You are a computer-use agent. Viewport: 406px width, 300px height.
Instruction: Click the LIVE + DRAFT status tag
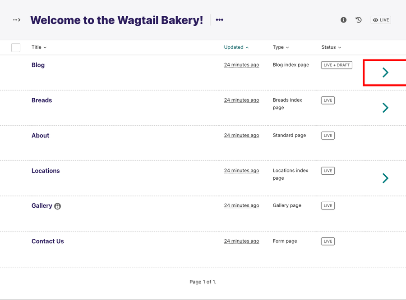pos(337,65)
